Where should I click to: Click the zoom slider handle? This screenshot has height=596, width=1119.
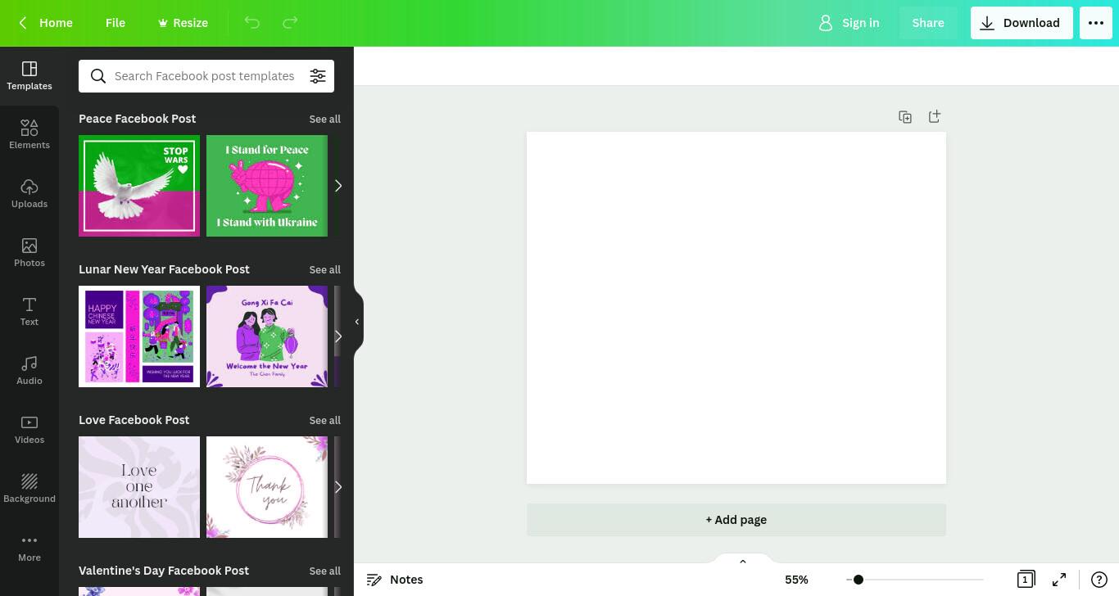[858, 580]
